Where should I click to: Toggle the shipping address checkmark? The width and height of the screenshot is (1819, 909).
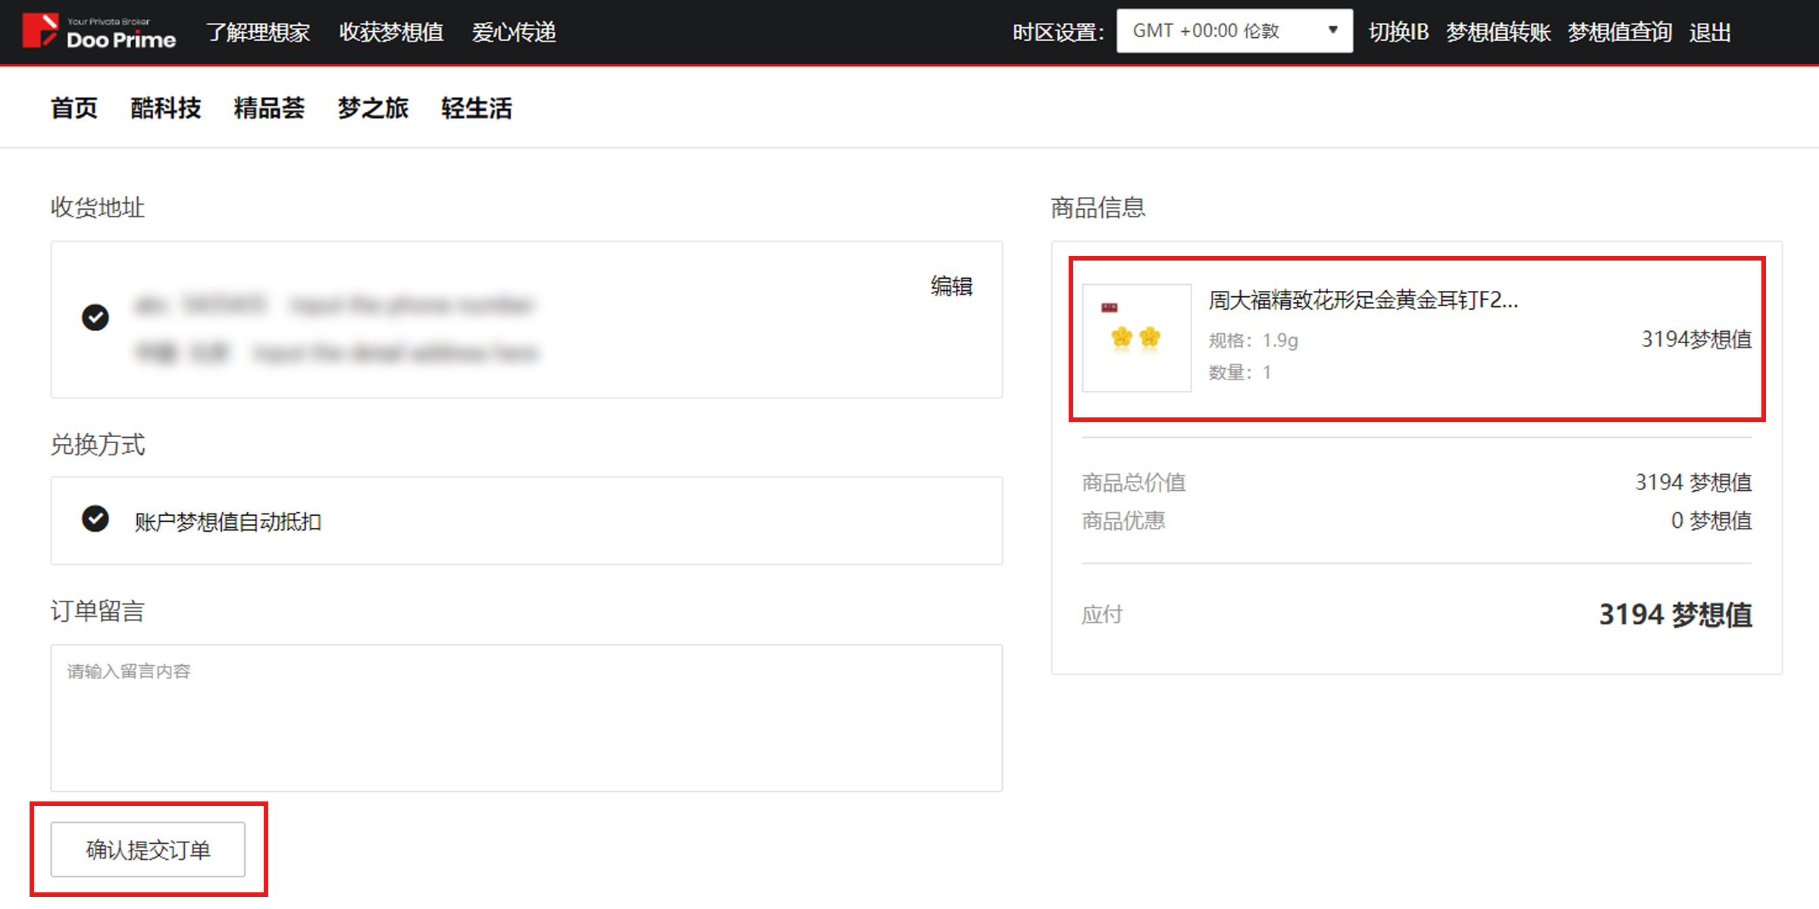point(95,317)
